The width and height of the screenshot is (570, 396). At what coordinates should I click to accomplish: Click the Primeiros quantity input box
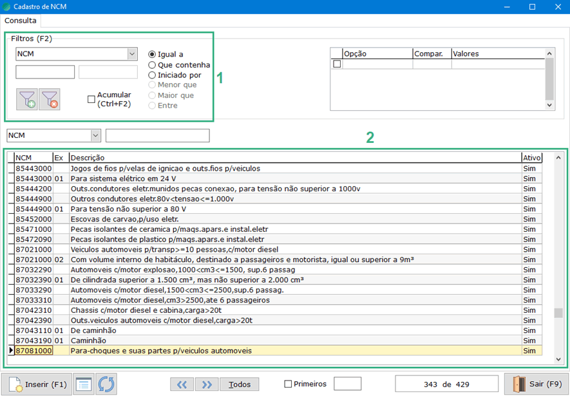pyautogui.click(x=348, y=384)
